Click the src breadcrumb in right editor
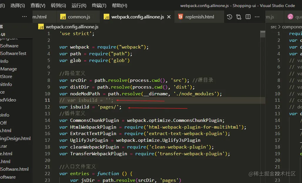 click(x=274, y=27)
